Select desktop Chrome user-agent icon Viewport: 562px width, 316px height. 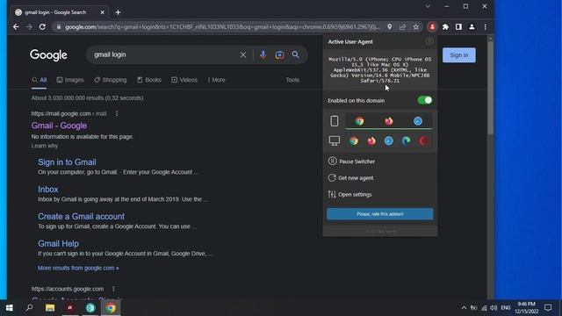point(354,140)
